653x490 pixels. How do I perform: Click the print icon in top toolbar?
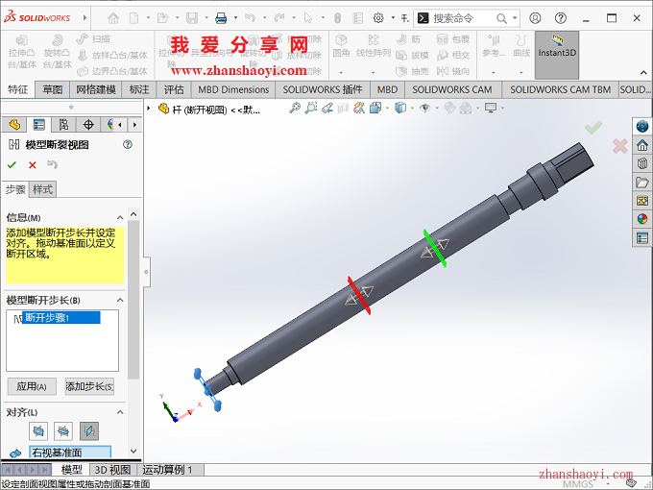click(x=220, y=18)
